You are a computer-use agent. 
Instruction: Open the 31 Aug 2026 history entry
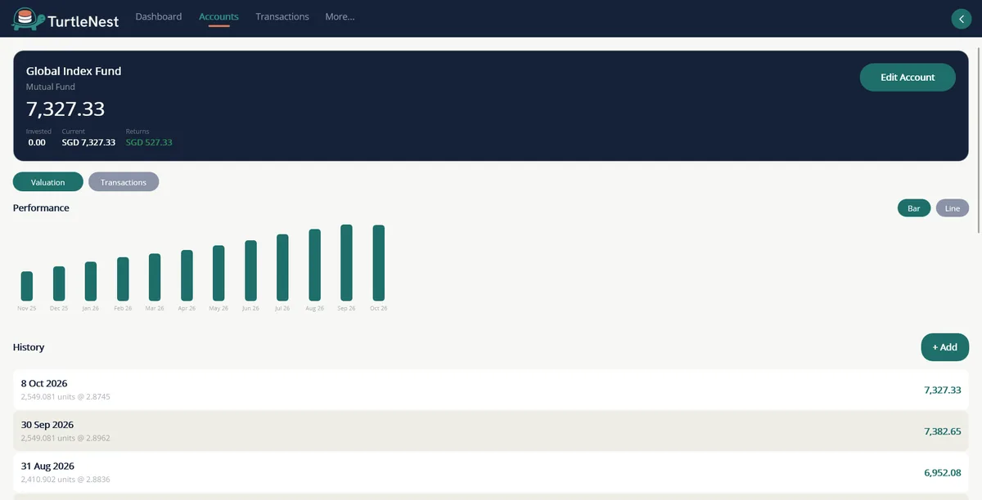491,472
